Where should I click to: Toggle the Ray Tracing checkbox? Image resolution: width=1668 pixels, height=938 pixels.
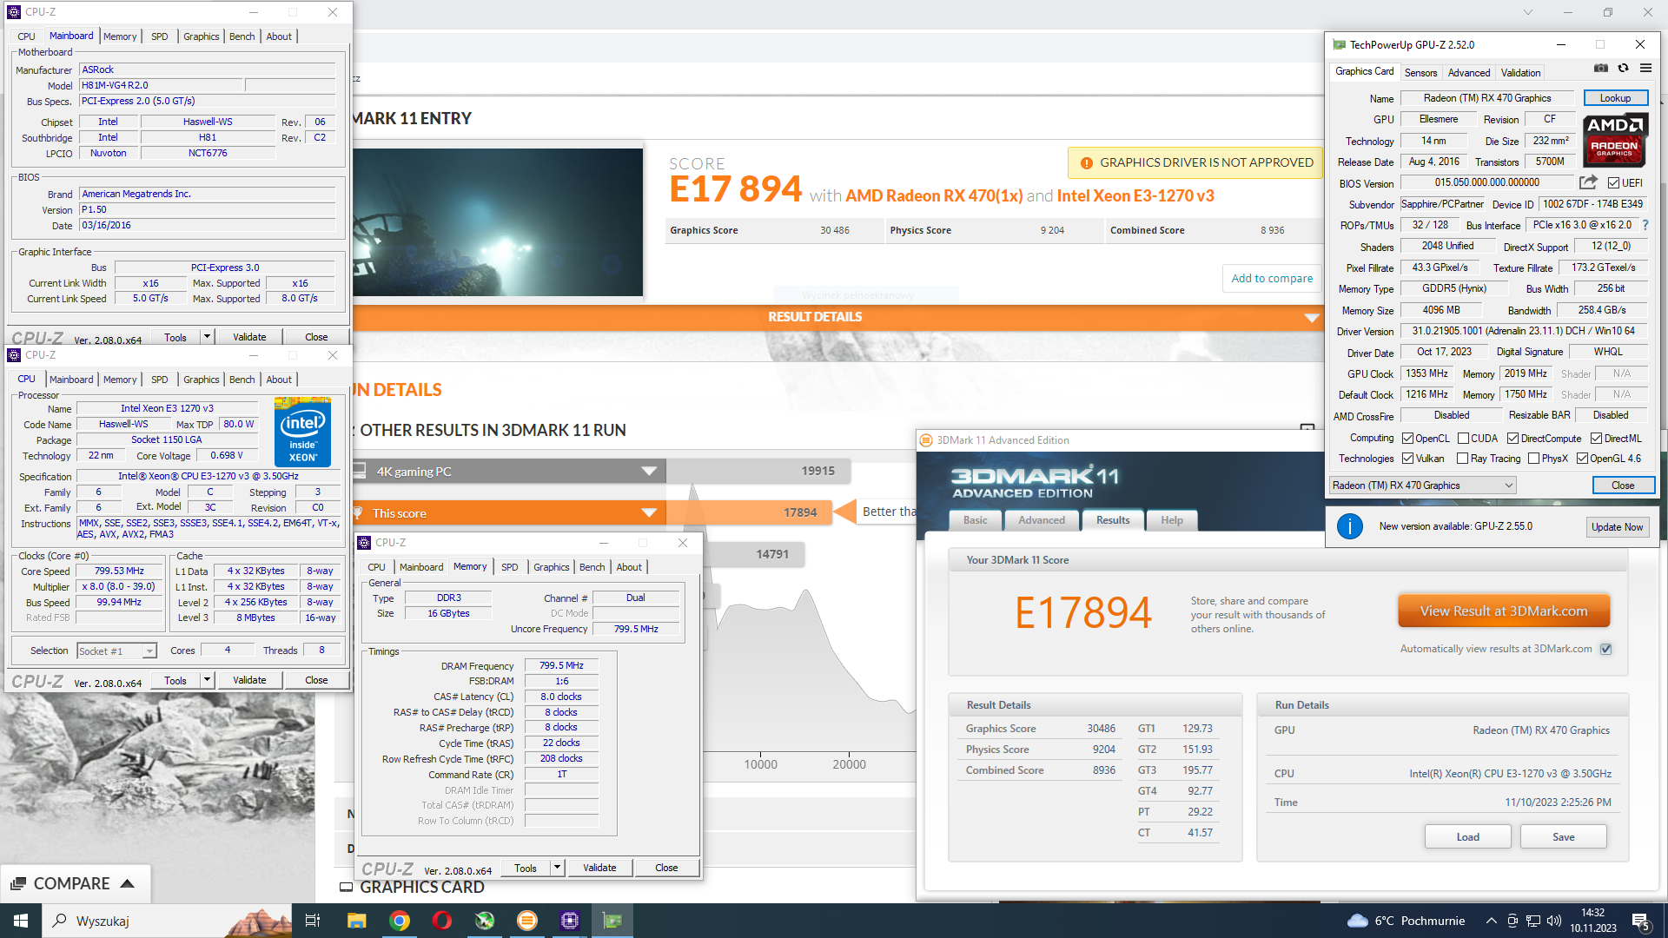coord(1462,459)
